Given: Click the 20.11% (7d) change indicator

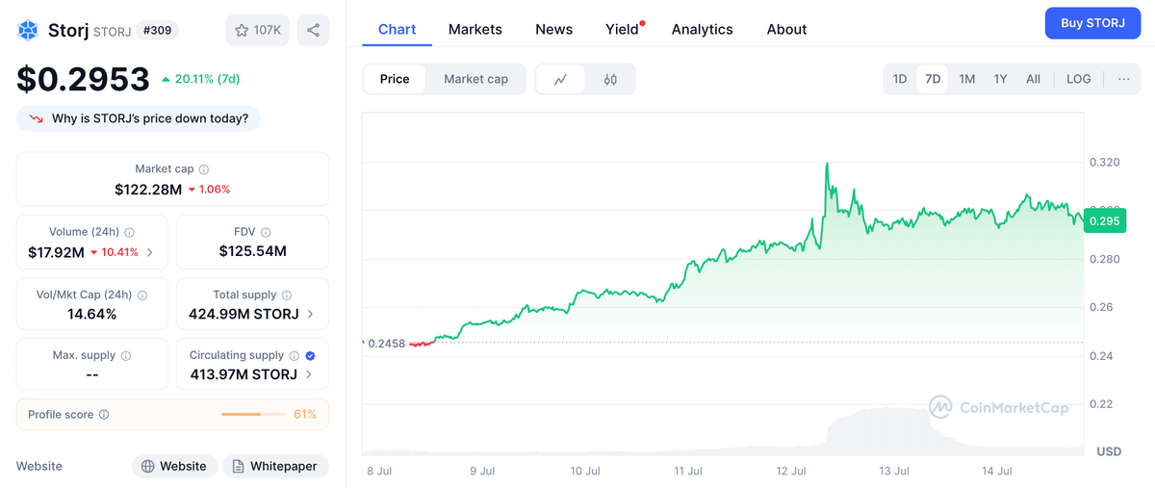Looking at the screenshot, I should (x=200, y=79).
